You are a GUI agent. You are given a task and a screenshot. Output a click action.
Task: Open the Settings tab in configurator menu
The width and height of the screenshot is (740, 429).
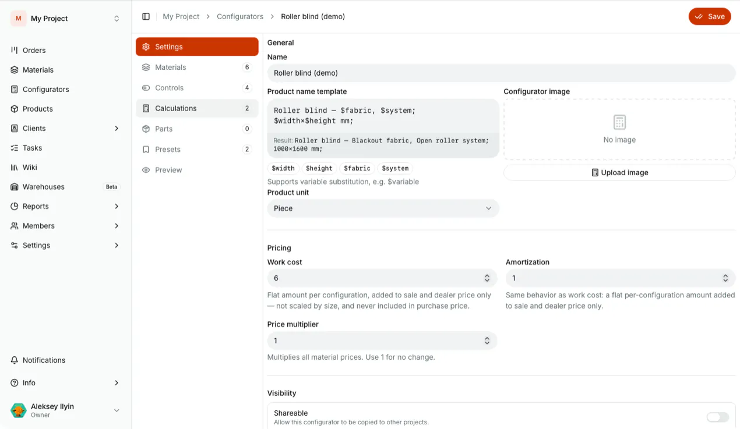[197, 47]
